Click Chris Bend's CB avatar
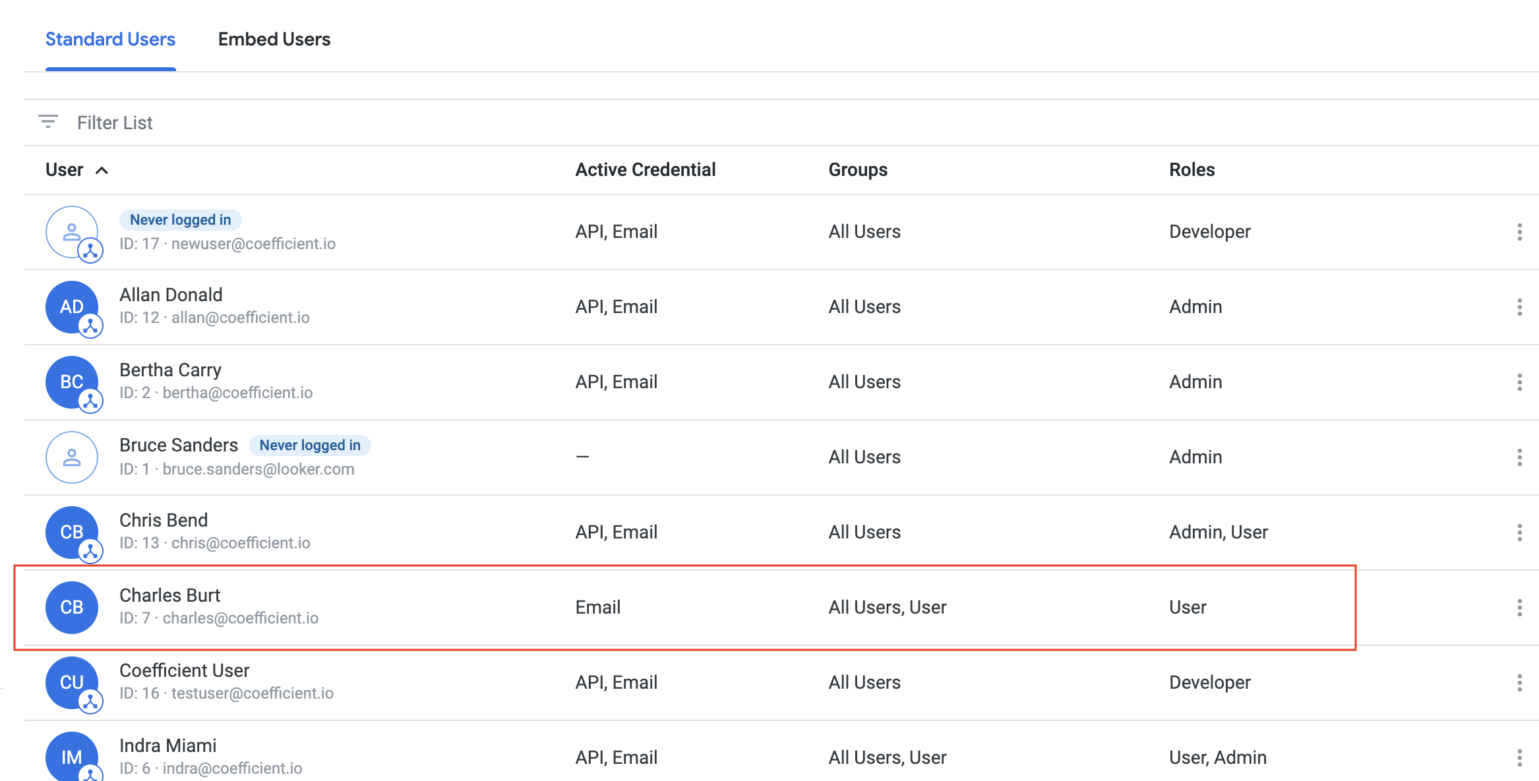The width and height of the screenshot is (1539, 781). coord(71,532)
